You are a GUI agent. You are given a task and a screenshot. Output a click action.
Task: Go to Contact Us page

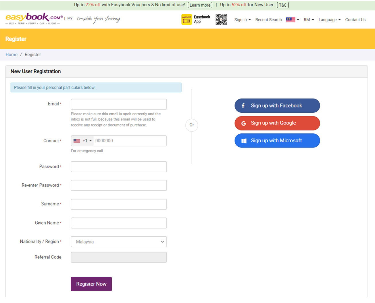[x=355, y=20]
